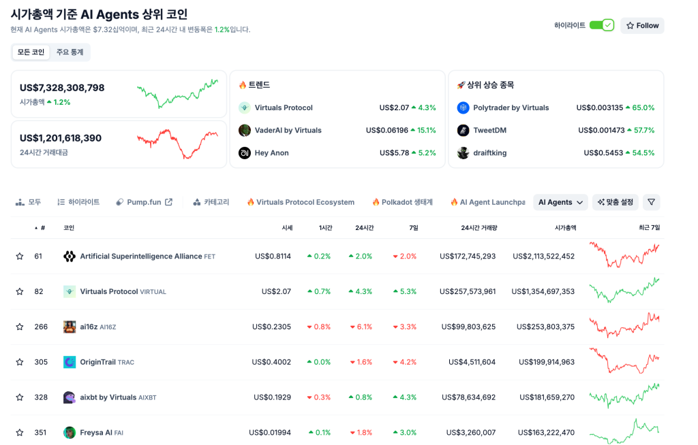Open Polytrader by Virtuals top gainer
The image size is (698, 445).
coord(511,108)
